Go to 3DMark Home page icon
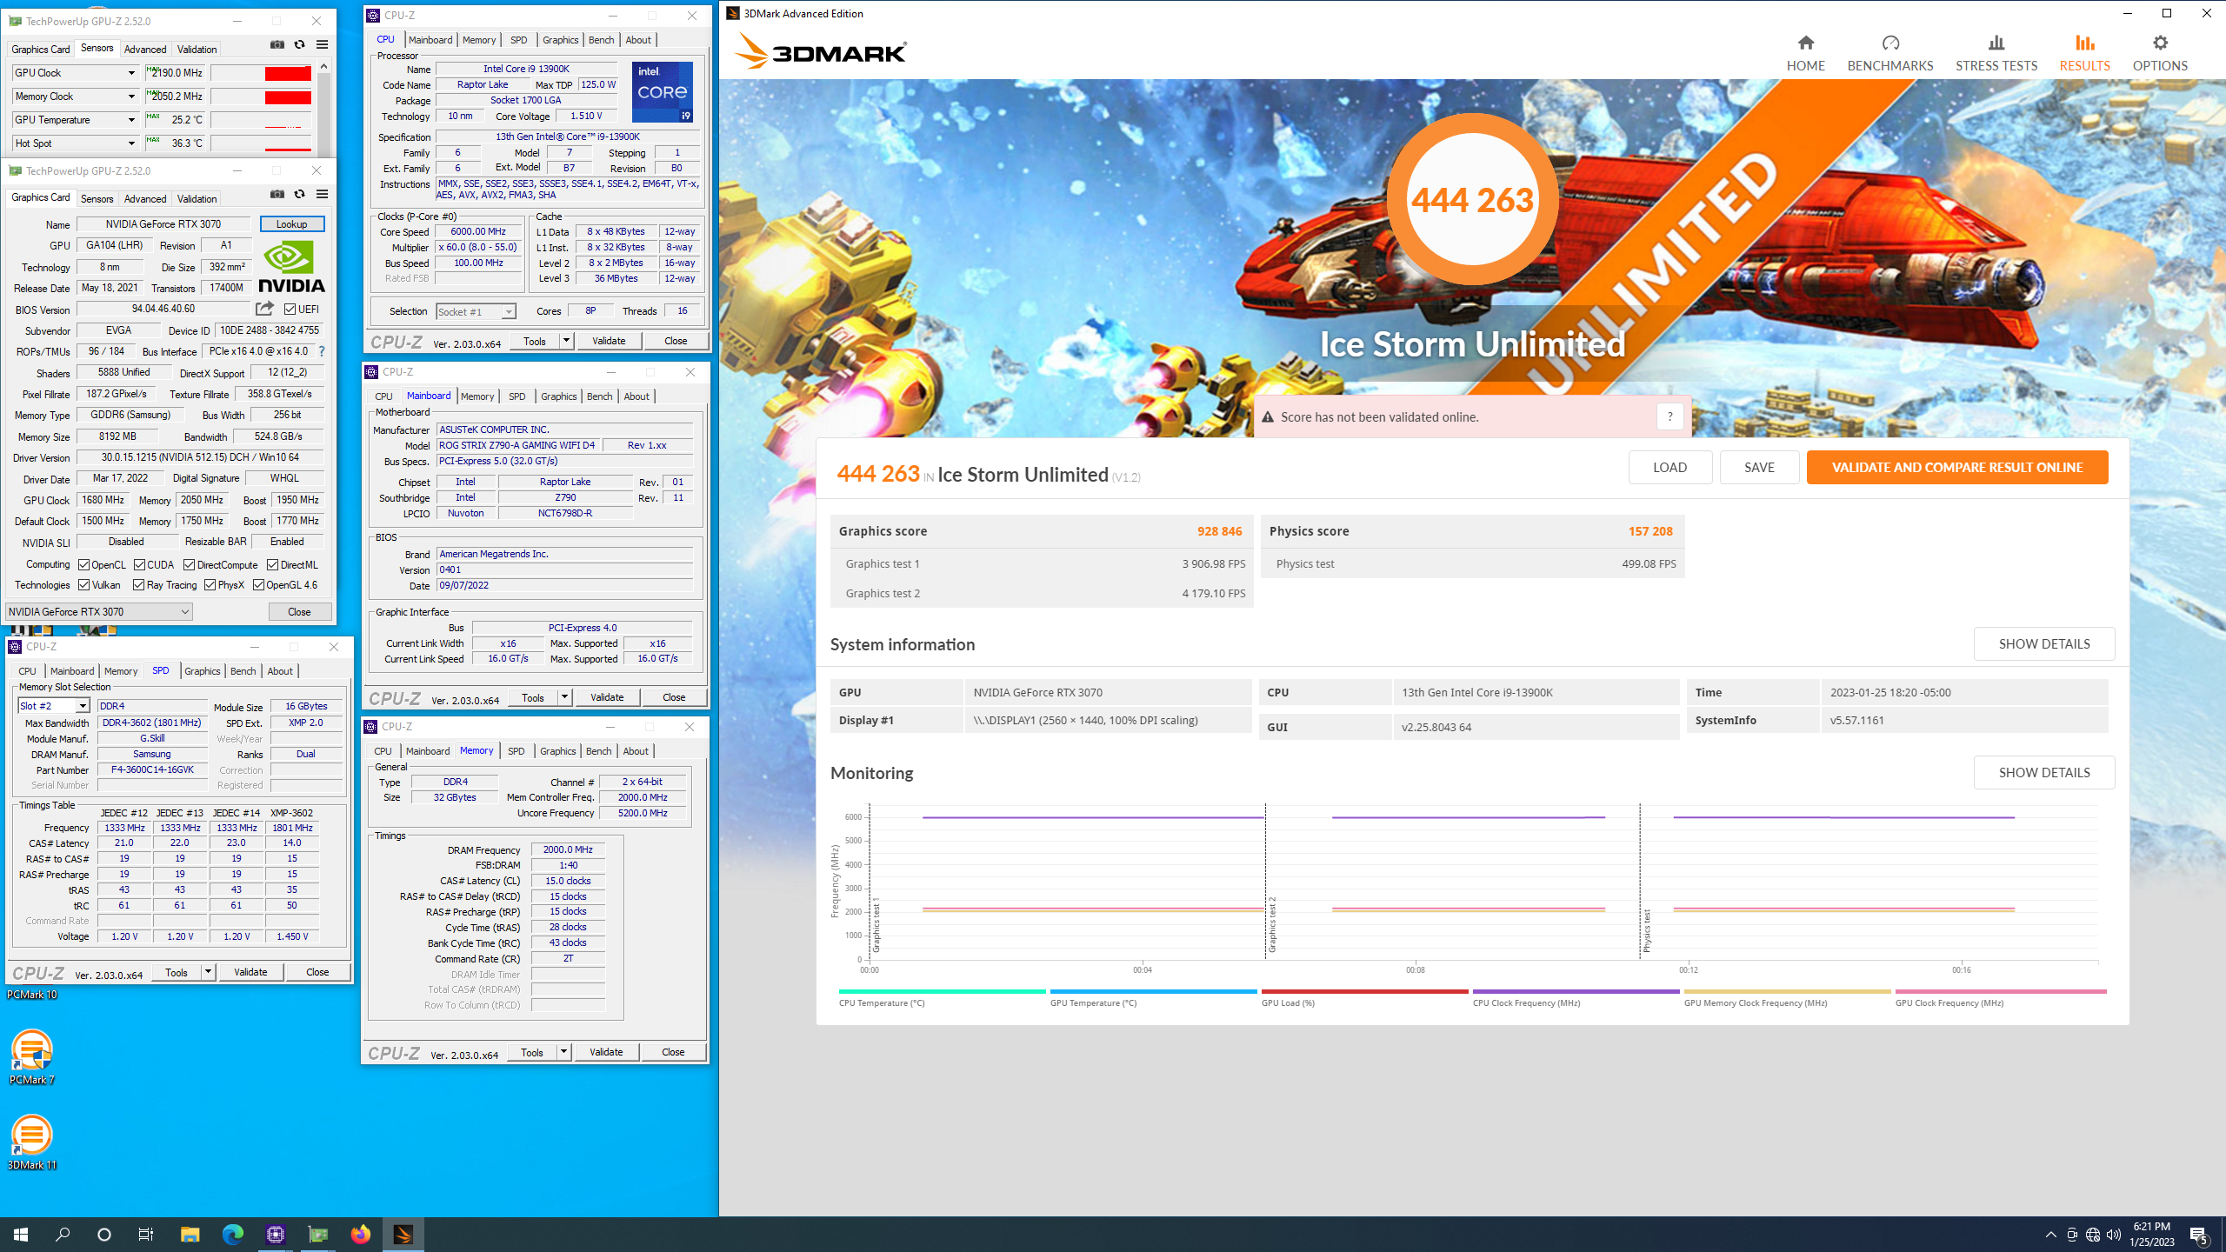The height and width of the screenshot is (1252, 2226). pos(1805,43)
